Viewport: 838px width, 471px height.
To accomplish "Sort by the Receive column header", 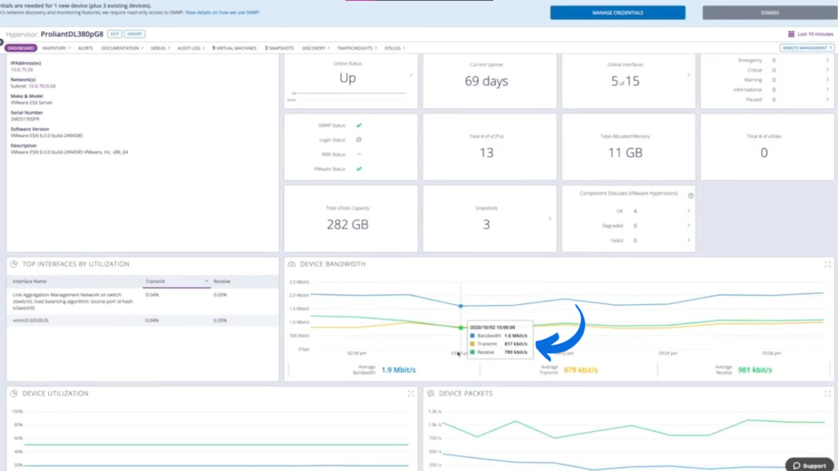I will tap(222, 281).
